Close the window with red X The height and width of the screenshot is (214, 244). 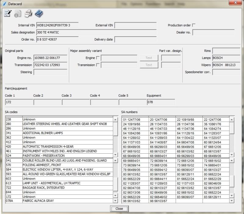pyautogui.click(x=235, y=2)
